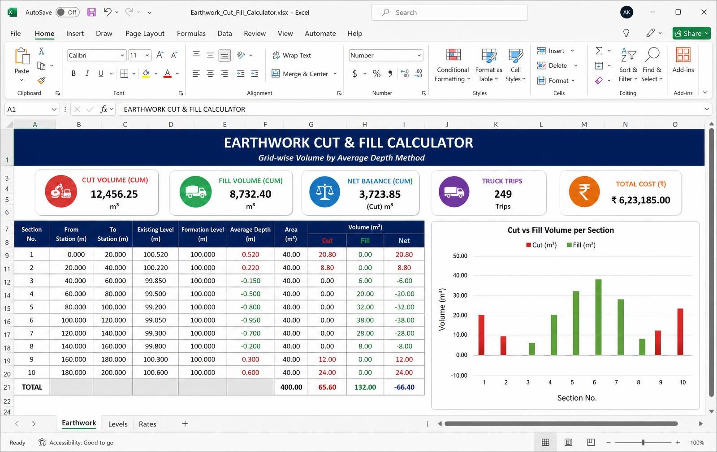
Task: Click the Orientation text-angle icon
Action: click(241, 55)
